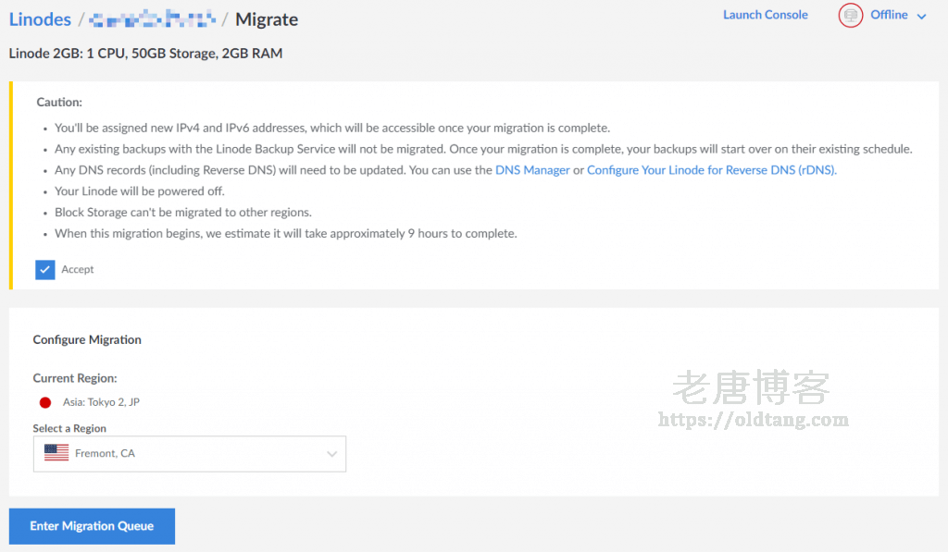Click the Linode Backup Service caution line
This screenshot has height=552, width=948.
483,149
